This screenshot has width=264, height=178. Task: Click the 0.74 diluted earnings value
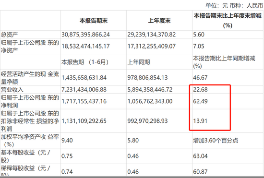[x=67, y=172]
